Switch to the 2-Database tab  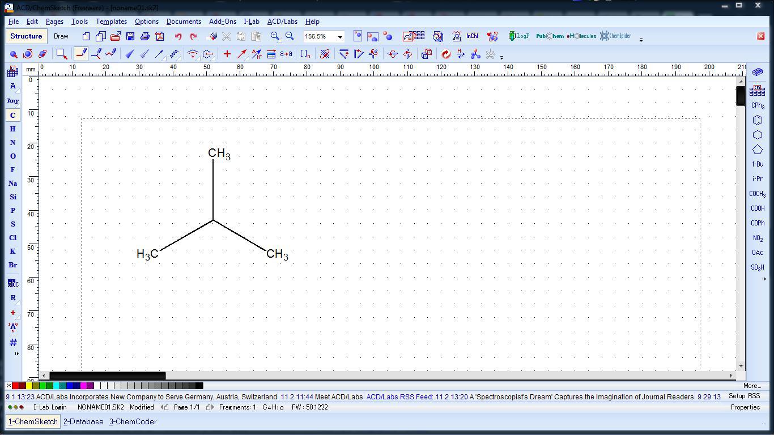(x=83, y=422)
